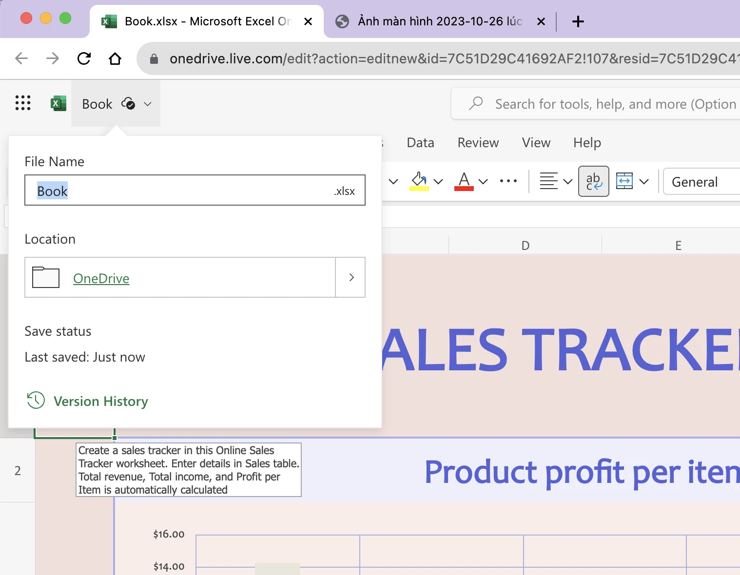The image size is (740, 575).
Task: Click the search for tools box
Action: point(596,103)
